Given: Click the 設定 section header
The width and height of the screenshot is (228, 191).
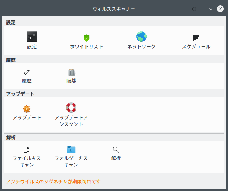Looking at the screenshot, I should [x=11, y=22].
